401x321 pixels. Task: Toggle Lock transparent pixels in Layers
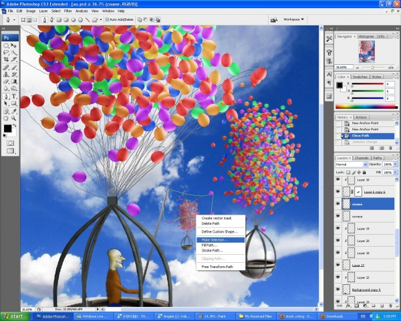click(x=348, y=173)
